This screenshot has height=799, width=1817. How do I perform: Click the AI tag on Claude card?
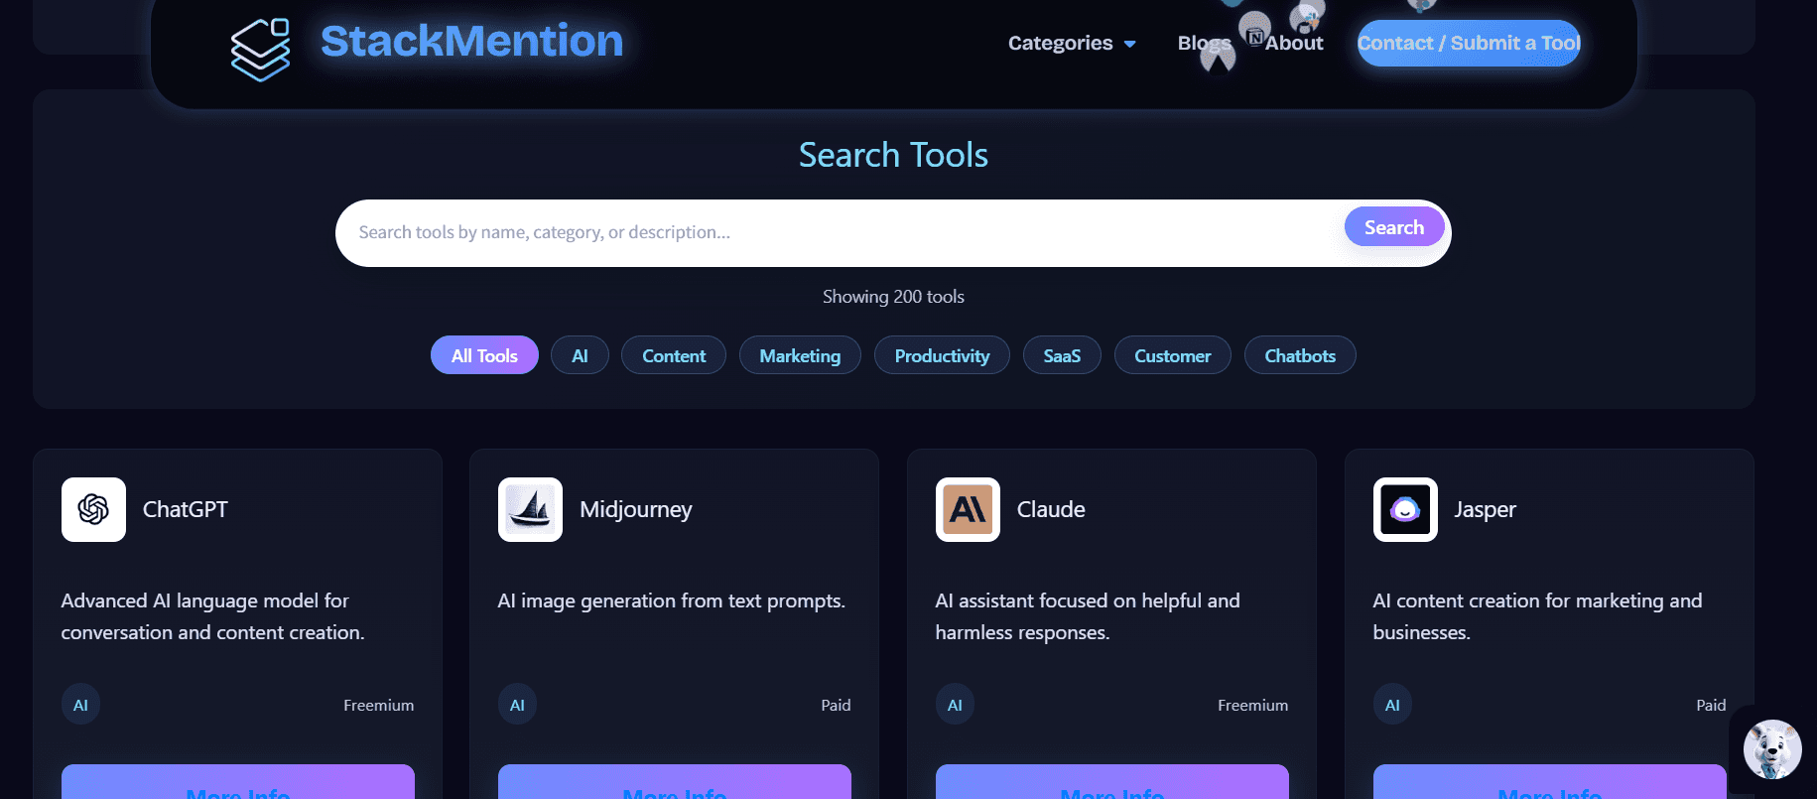tap(955, 705)
